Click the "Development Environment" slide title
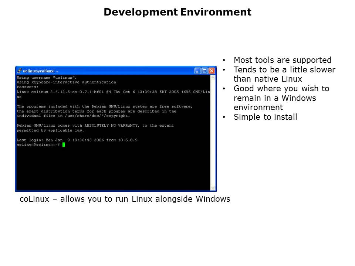Image resolution: width=355 pixels, height=266 pixels. (177, 12)
